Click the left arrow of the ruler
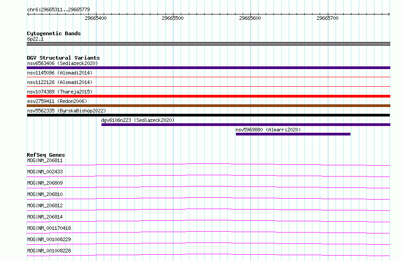The width and height of the screenshot is (403, 261). [28, 14]
